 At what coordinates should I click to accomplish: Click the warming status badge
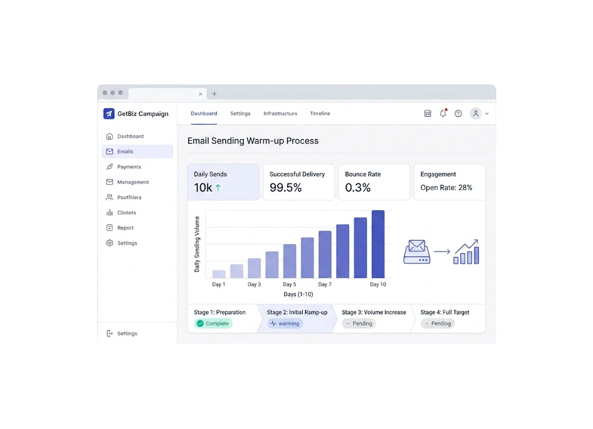coord(285,324)
